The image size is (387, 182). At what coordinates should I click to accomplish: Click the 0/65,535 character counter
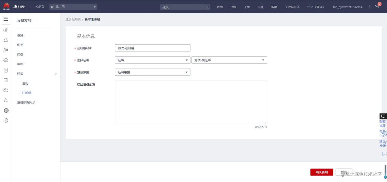point(261,127)
